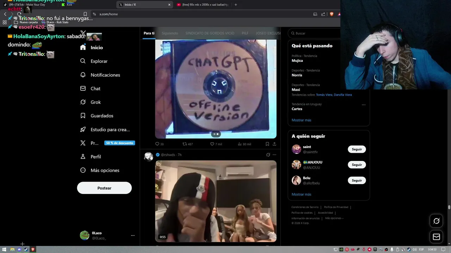Open options dots for Cartes trend
451x253 pixels.
364,105
